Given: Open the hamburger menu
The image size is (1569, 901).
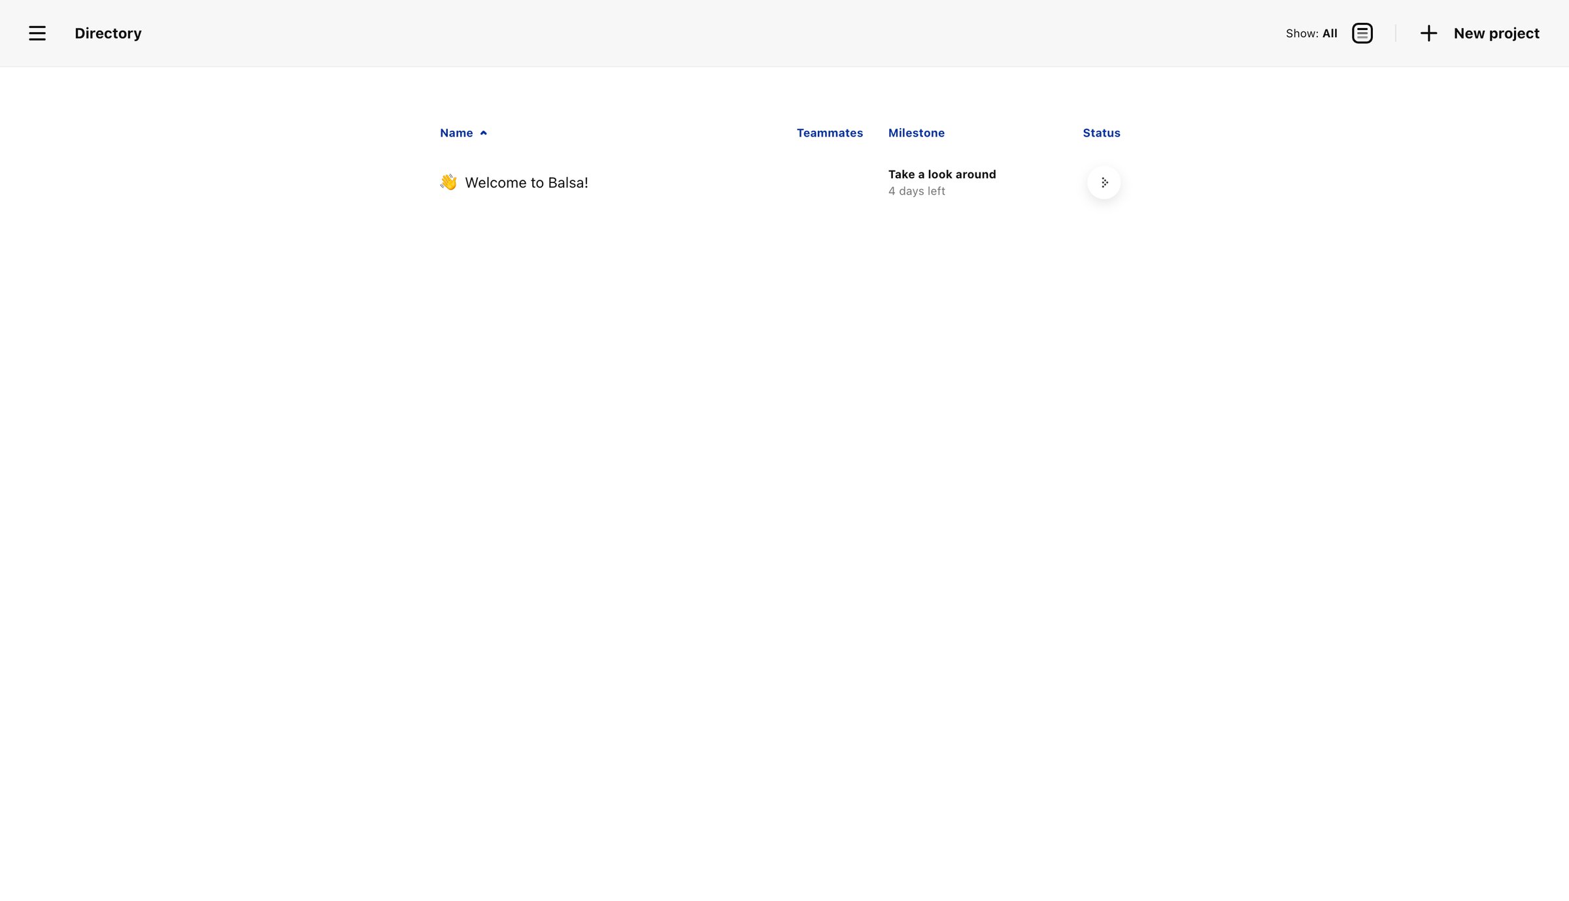Looking at the screenshot, I should [x=37, y=33].
